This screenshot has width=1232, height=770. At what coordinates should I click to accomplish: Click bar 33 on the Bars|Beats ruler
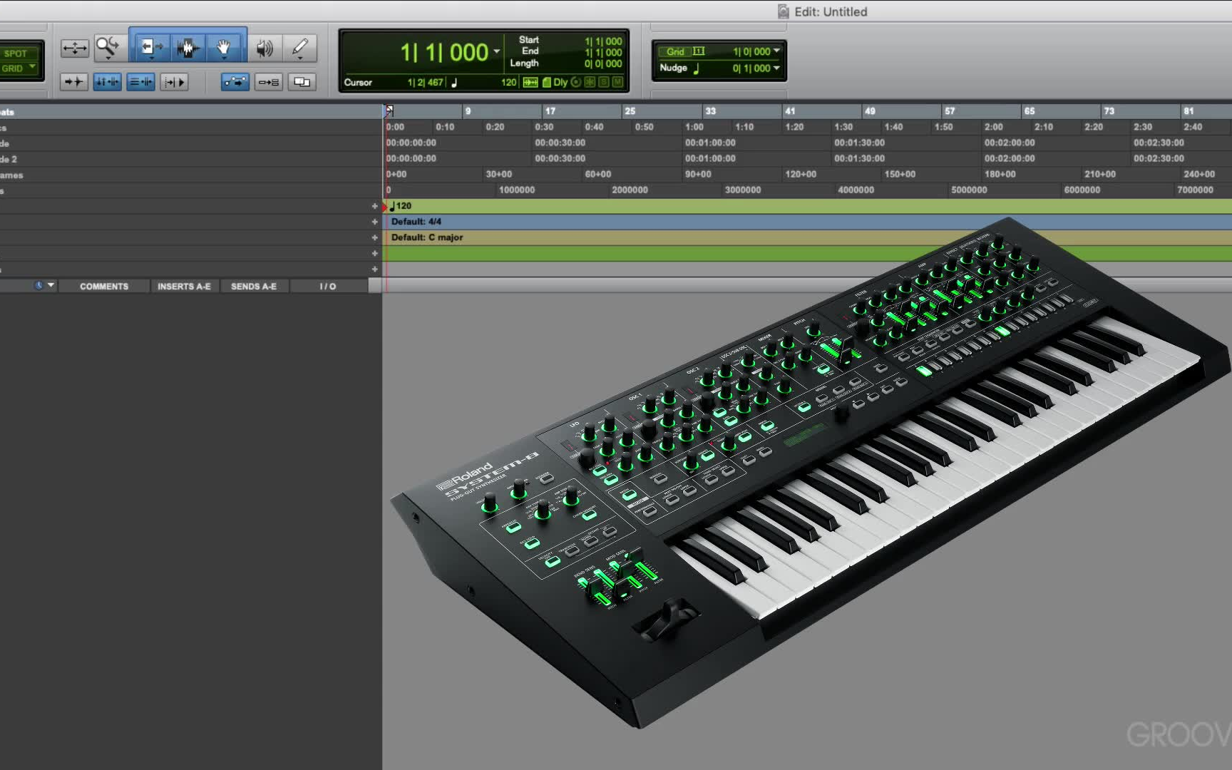(710, 111)
